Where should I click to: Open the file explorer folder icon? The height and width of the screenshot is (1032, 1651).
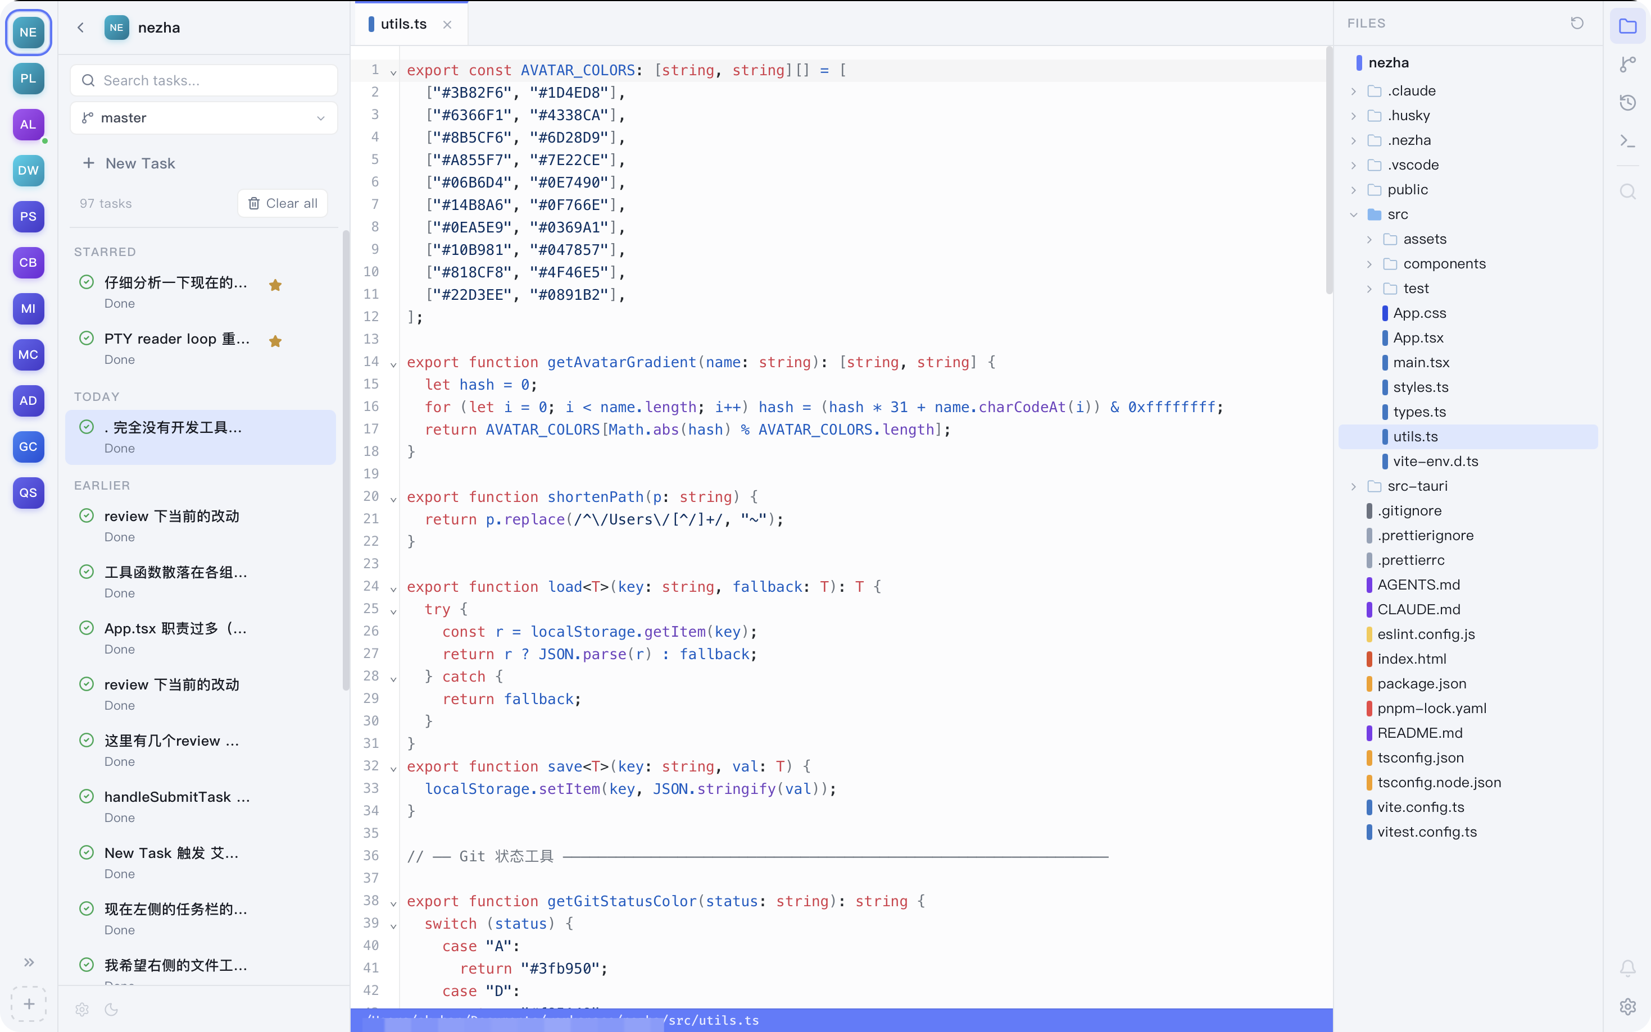pos(1628,26)
